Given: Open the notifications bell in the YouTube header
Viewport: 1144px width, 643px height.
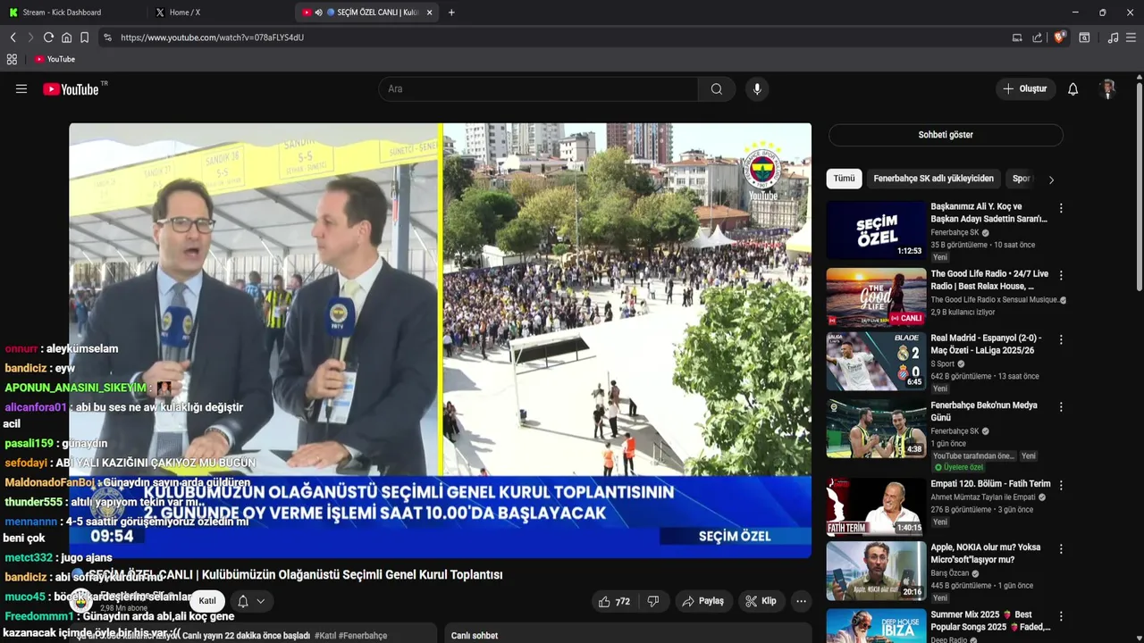Looking at the screenshot, I should (1073, 89).
